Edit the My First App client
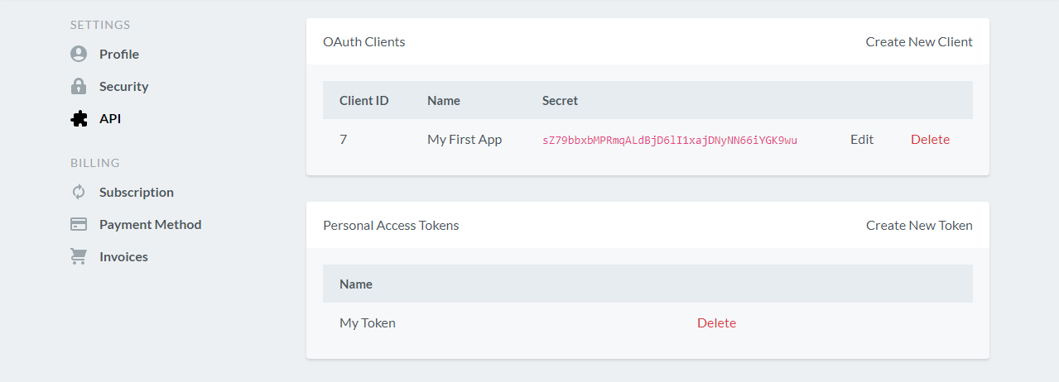Image resolution: width=1059 pixels, height=382 pixels. (x=862, y=140)
